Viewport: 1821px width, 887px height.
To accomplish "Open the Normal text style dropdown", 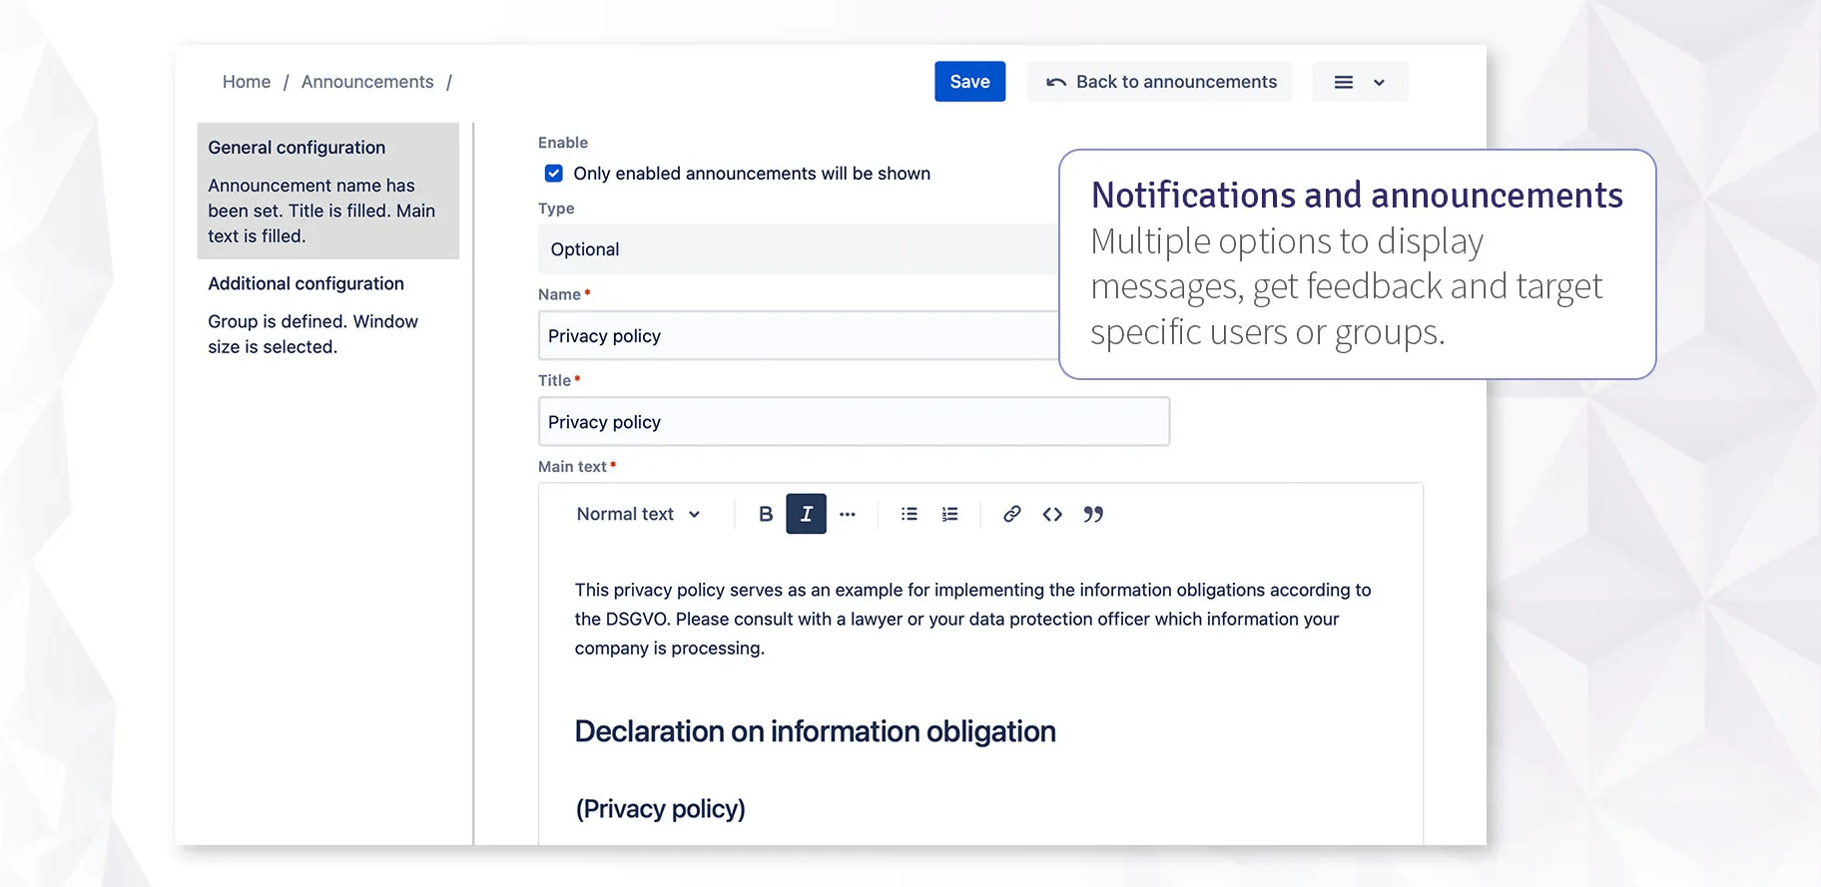I will click(638, 514).
